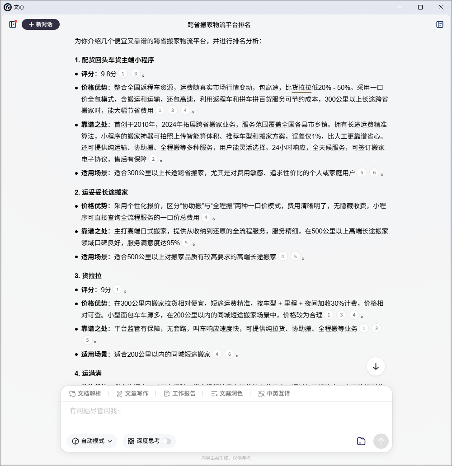Open the right panel icon in header
The height and width of the screenshot is (466, 452).
[439, 24]
